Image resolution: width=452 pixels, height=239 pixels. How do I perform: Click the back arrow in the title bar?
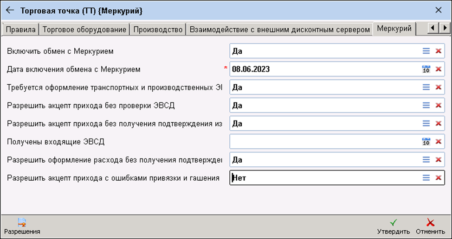(10, 10)
